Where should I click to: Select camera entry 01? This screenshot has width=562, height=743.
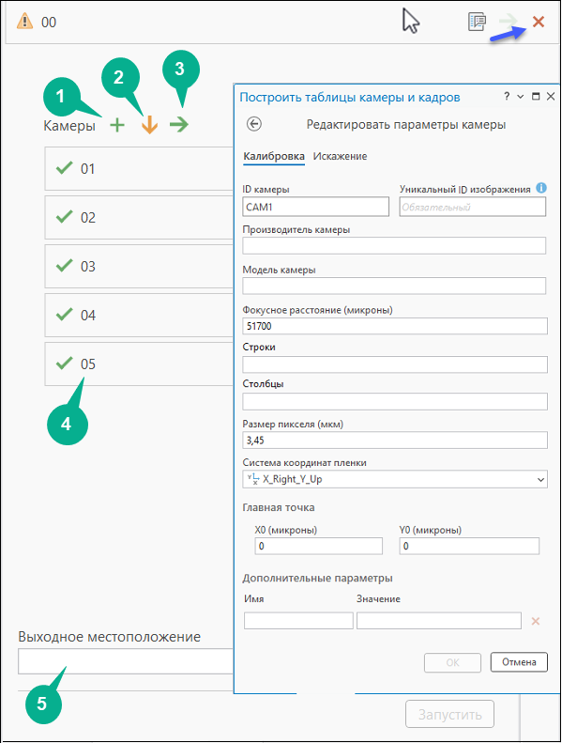click(139, 169)
